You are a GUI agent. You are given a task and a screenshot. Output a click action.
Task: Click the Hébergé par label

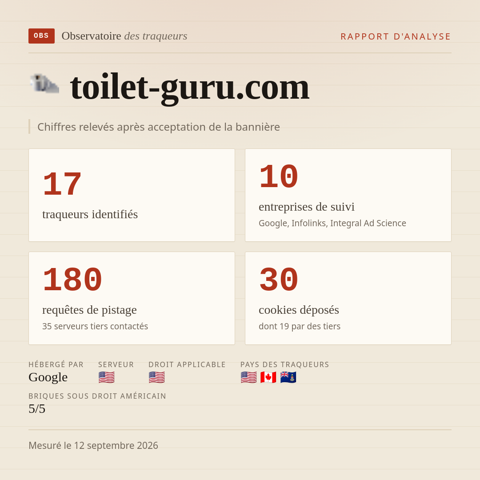click(x=56, y=364)
